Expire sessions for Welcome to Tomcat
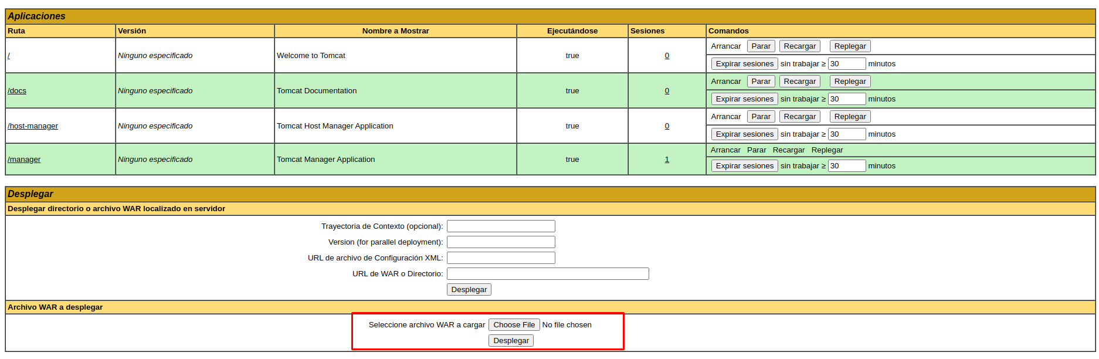 pyautogui.click(x=745, y=64)
